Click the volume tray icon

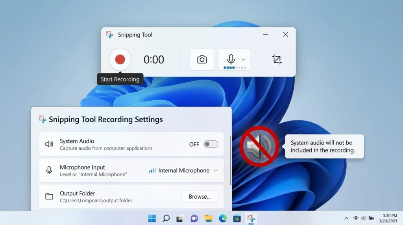(x=363, y=218)
